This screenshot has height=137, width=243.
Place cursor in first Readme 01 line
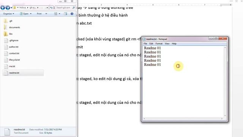[x=152, y=48]
